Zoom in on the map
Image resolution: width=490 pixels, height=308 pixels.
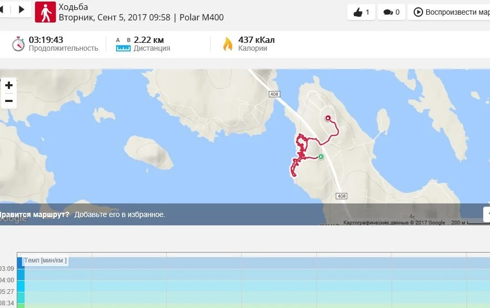tap(9, 85)
